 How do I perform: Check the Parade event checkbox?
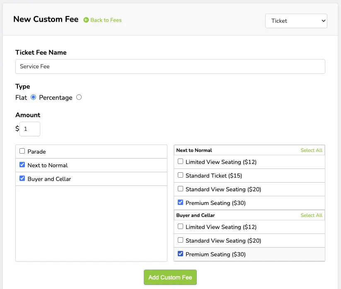pos(22,151)
